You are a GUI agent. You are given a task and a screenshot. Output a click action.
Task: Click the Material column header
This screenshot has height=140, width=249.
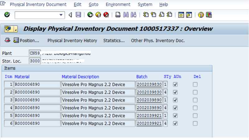22,77
